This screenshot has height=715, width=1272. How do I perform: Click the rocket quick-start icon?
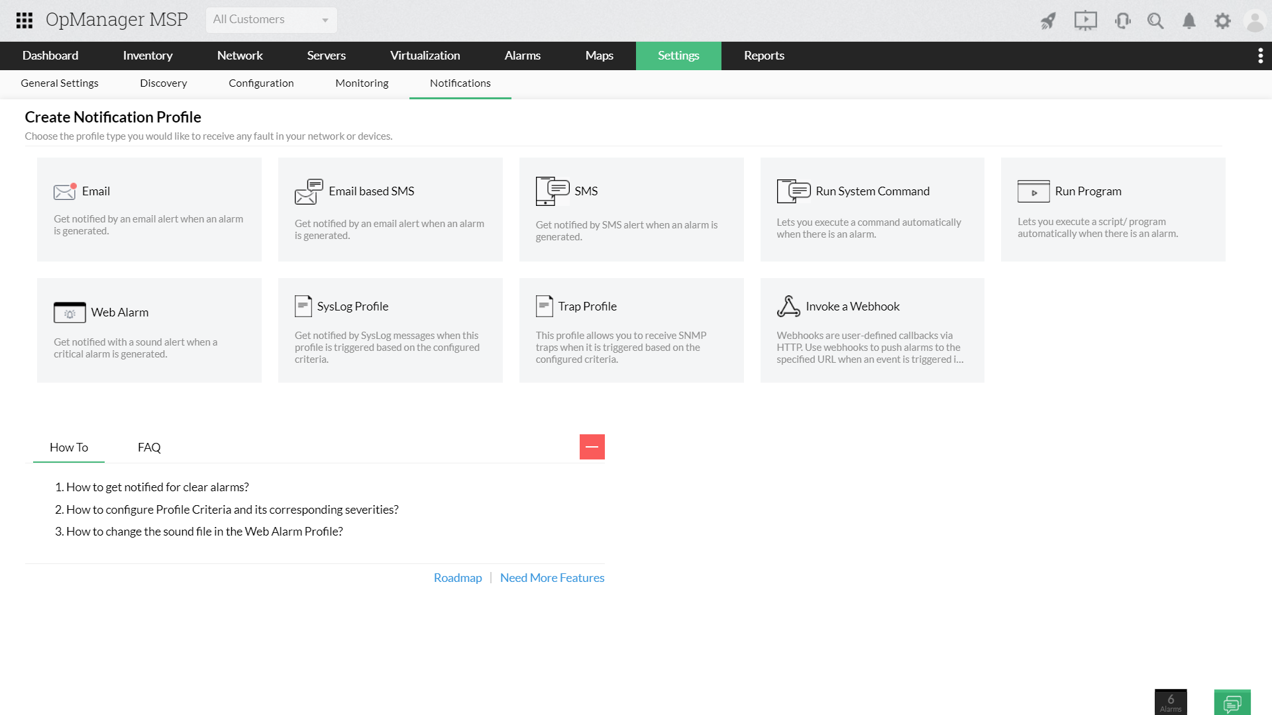pyautogui.click(x=1048, y=21)
